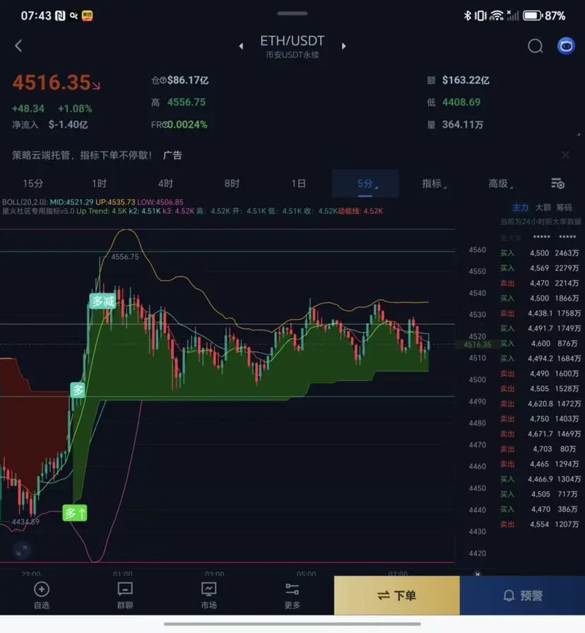Open 群聊 group chat icon

125,596
